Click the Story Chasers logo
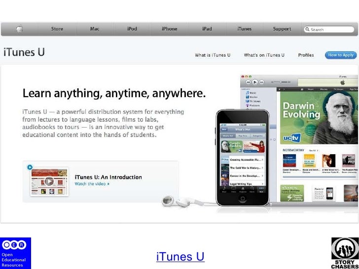 coord(345,253)
